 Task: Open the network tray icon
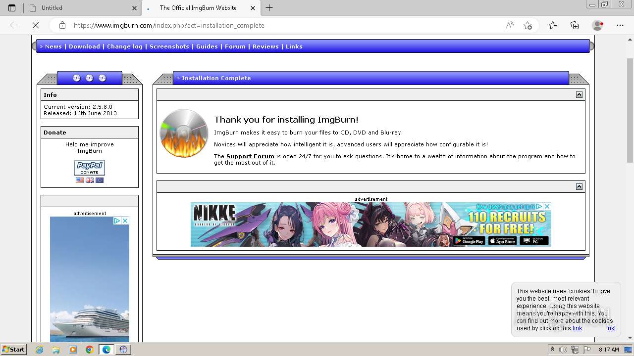pos(575,350)
